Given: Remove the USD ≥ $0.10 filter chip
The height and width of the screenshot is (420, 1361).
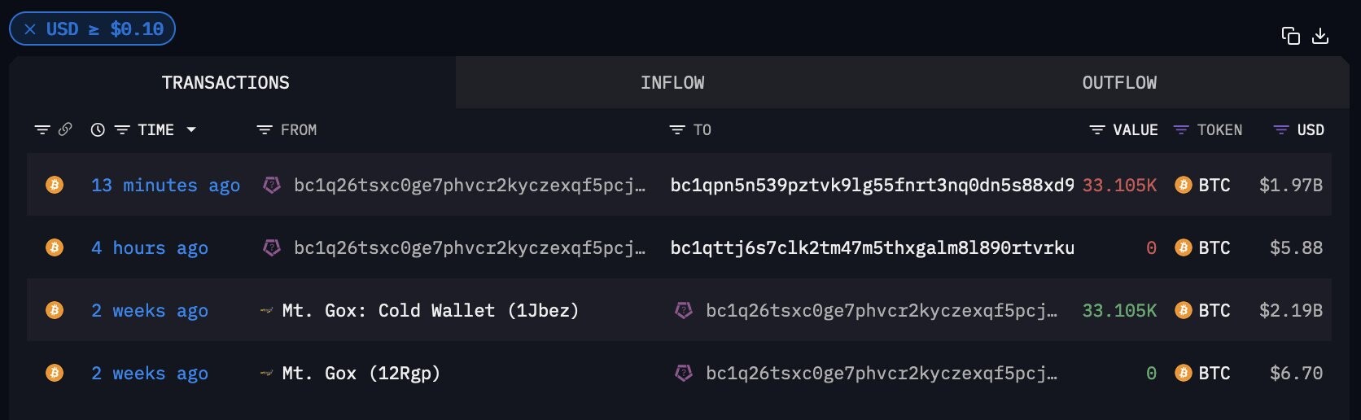Looking at the screenshot, I should pyautogui.click(x=30, y=29).
